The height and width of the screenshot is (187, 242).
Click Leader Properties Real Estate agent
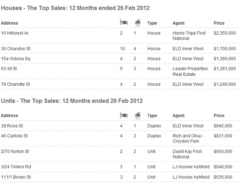[x=190, y=71]
